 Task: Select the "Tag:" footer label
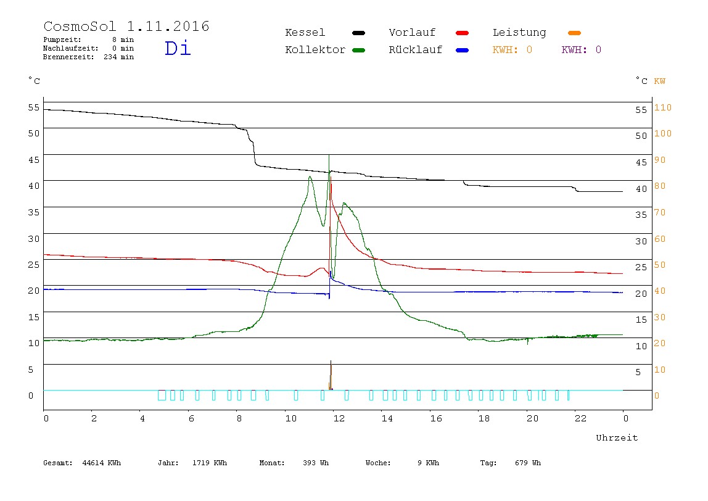click(x=488, y=463)
